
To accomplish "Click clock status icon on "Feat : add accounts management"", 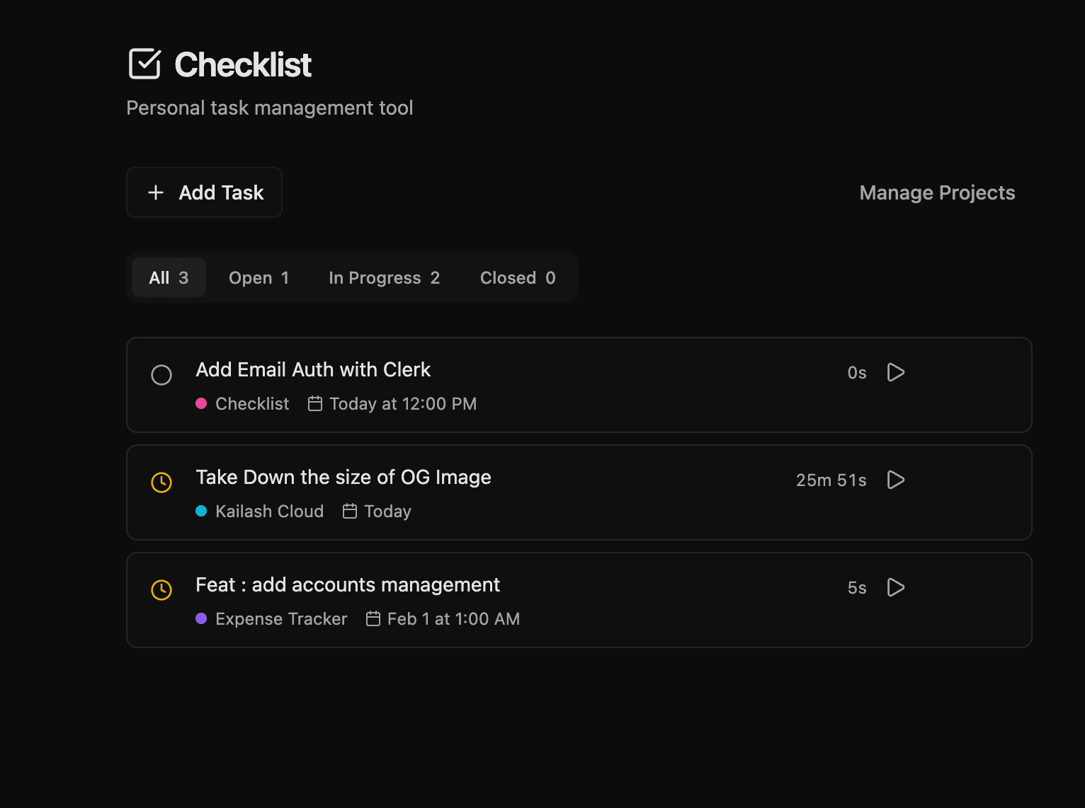I will coord(161,590).
